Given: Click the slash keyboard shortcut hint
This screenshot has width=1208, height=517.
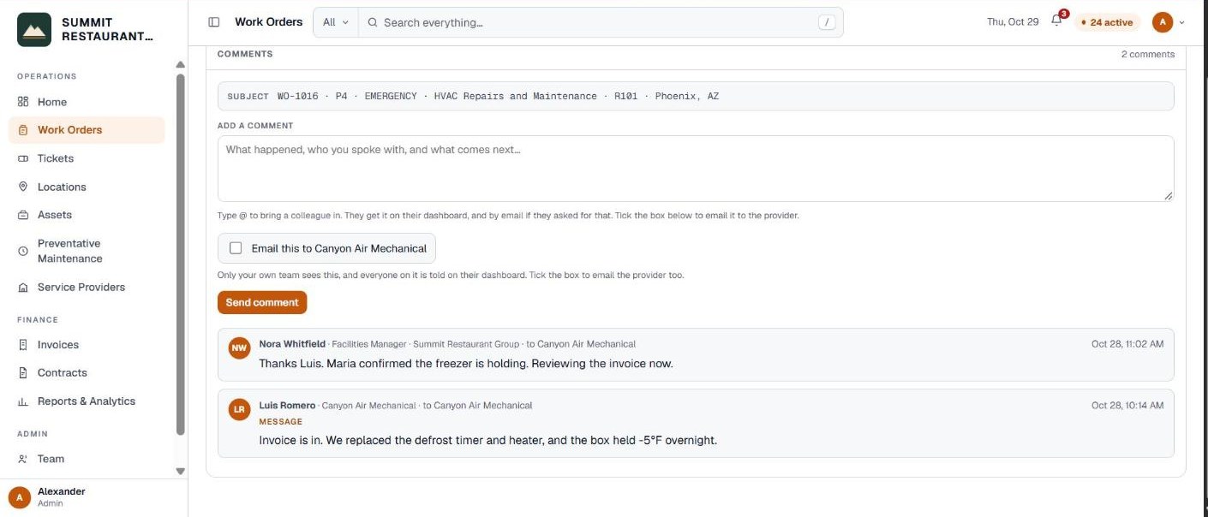Looking at the screenshot, I should (x=827, y=22).
